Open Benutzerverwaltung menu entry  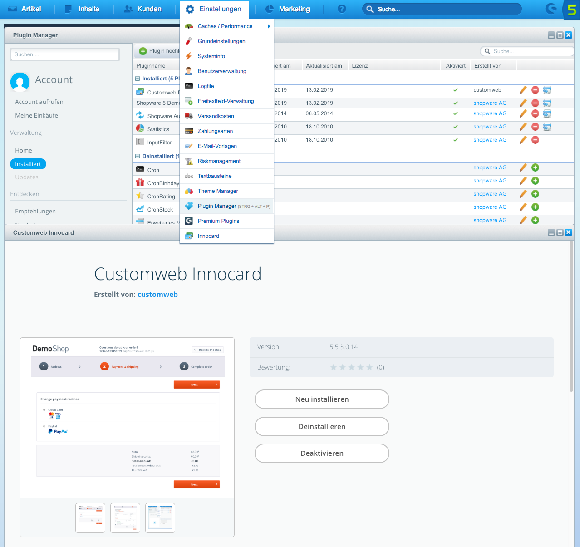(226, 71)
